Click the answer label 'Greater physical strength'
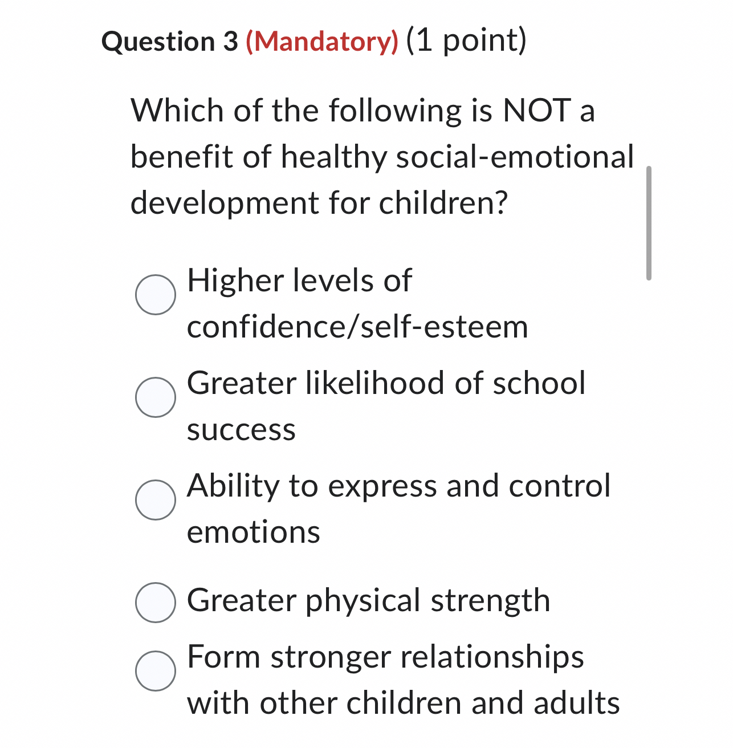This screenshot has width=733, height=748. tap(369, 599)
